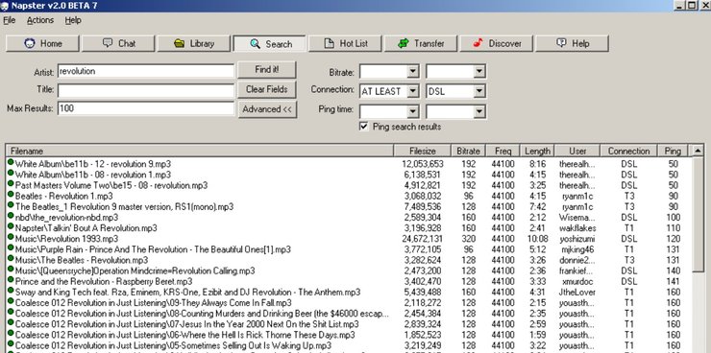Open the Discover tab
The width and height of the screenshot is (711, 353).
click(x=497, y=43)
